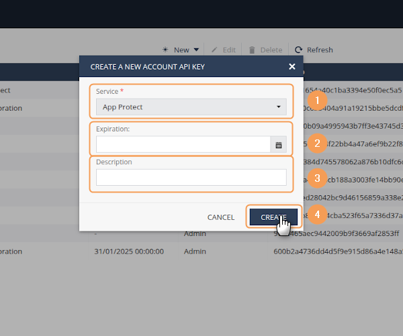Click orange callout marker number 4
The height and width of the screenshot is (336, 403).
pos(318,215)
